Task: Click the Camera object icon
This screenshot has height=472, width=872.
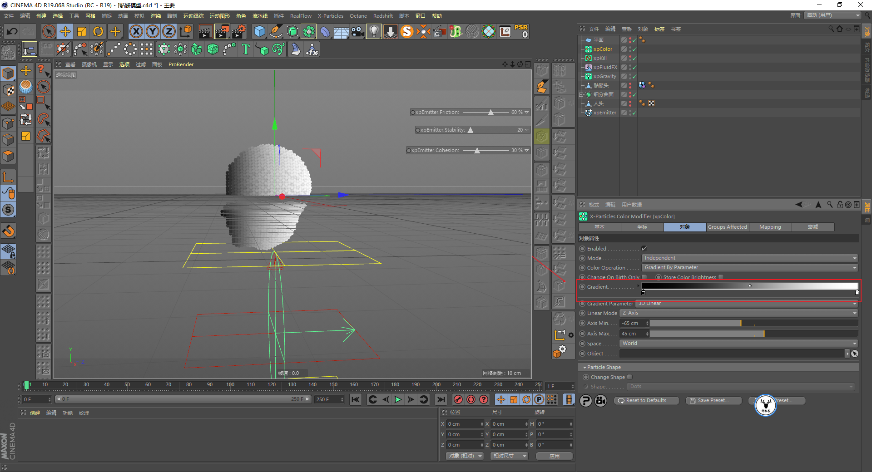Action: [358, 31]
